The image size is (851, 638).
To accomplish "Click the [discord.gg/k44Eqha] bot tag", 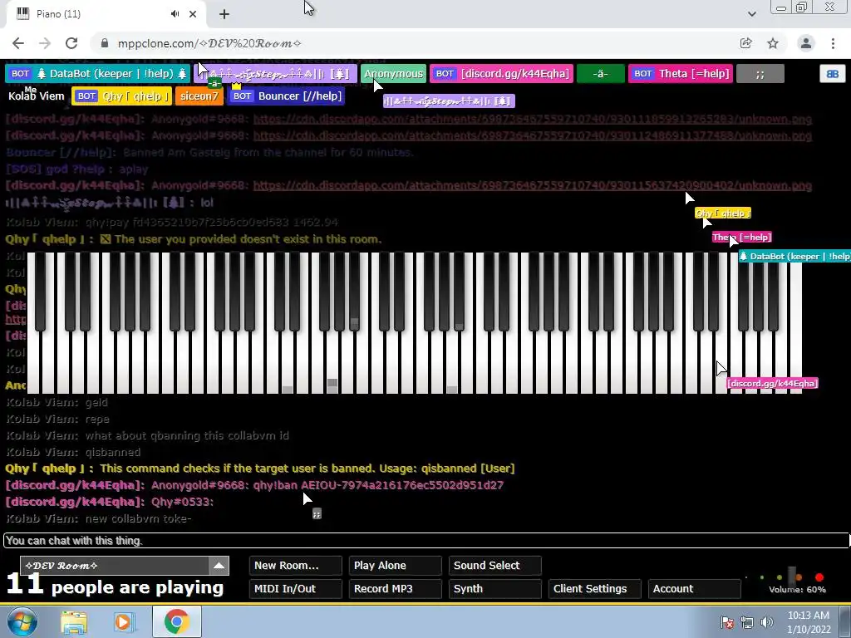I will (501, 74).
